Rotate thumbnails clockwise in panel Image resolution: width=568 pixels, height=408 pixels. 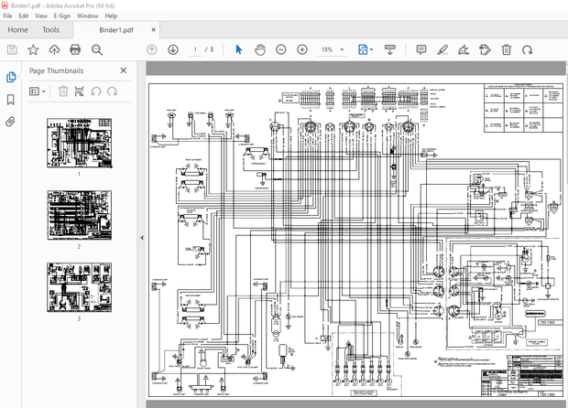click(113, 91)
